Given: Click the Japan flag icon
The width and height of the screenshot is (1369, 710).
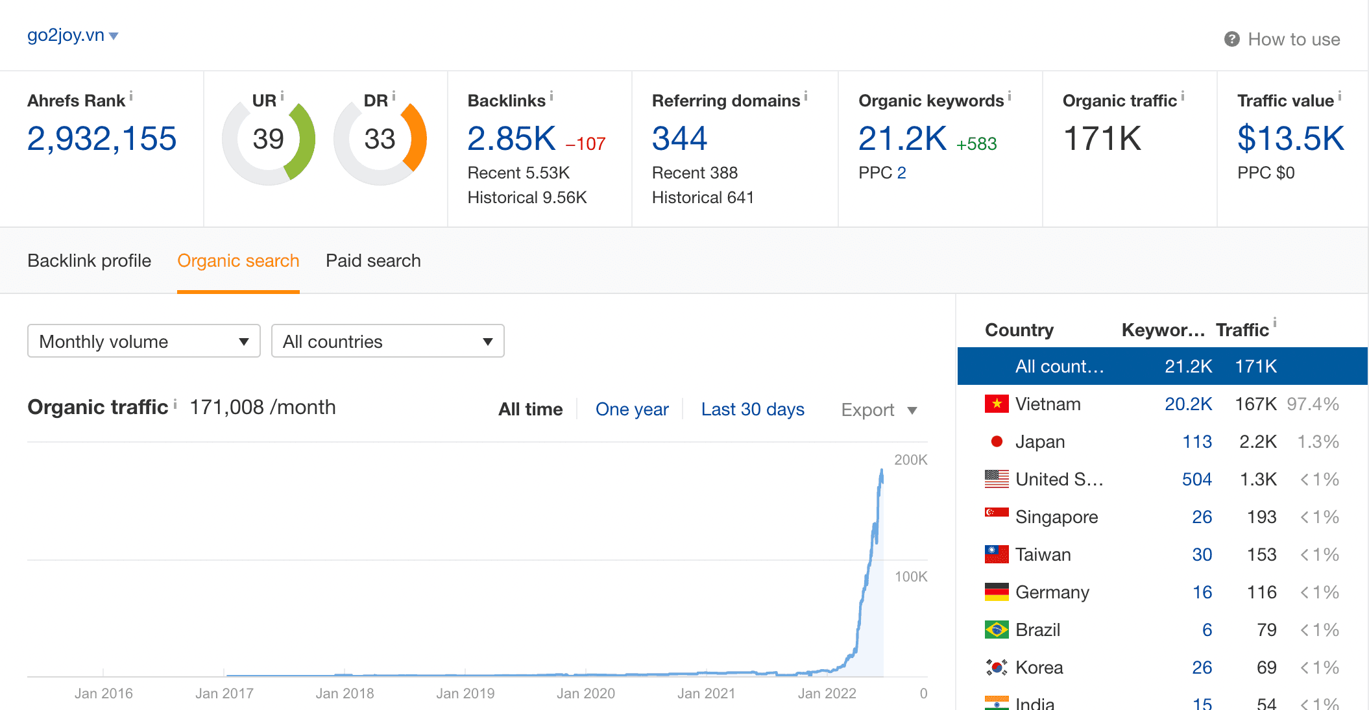Looking at the screenshot, I should 997,441.
